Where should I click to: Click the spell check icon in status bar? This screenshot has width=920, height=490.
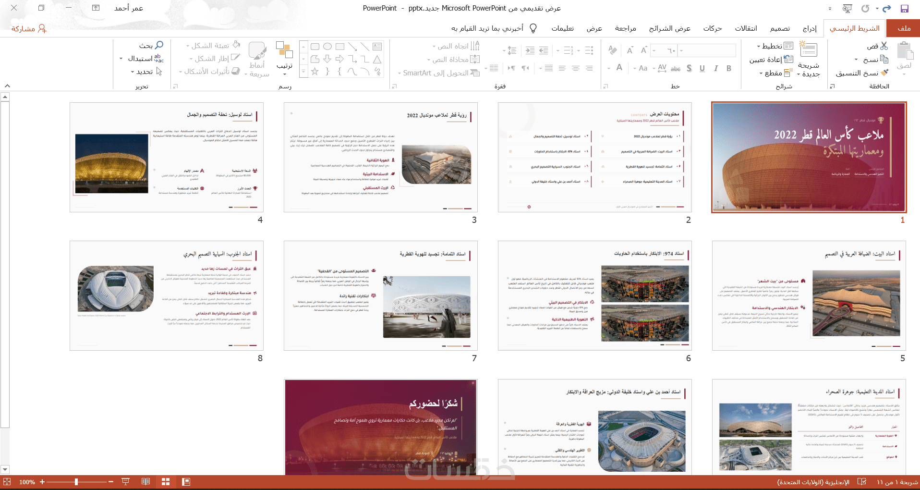(862, 482)
